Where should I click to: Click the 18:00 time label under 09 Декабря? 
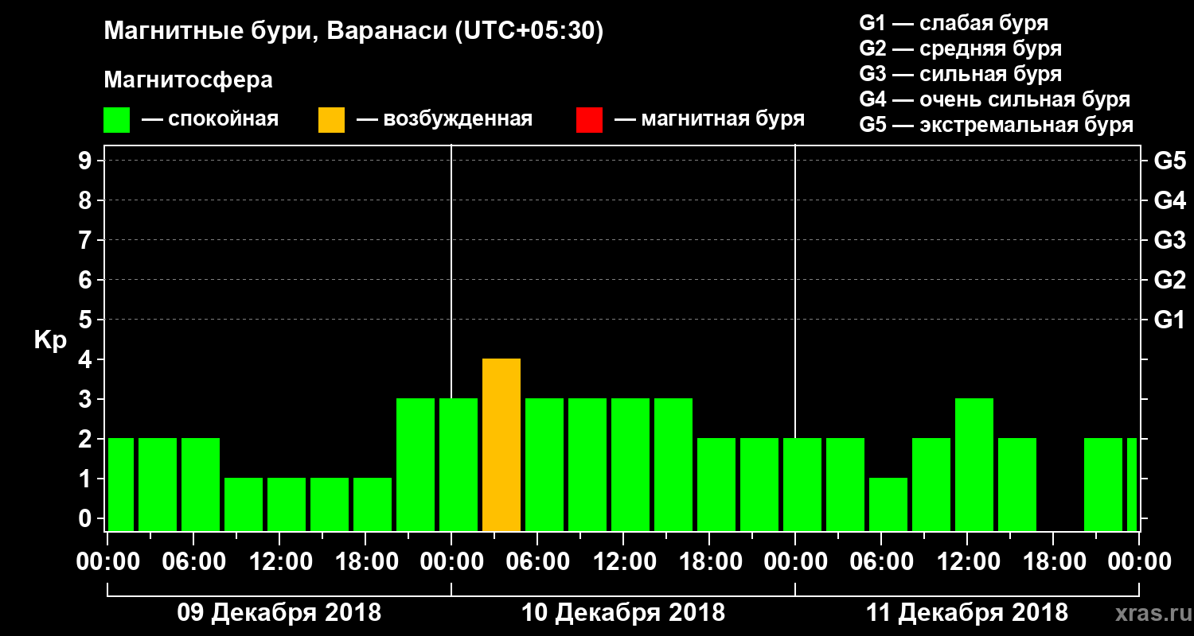pyautogui.click(x=365, y=562)
